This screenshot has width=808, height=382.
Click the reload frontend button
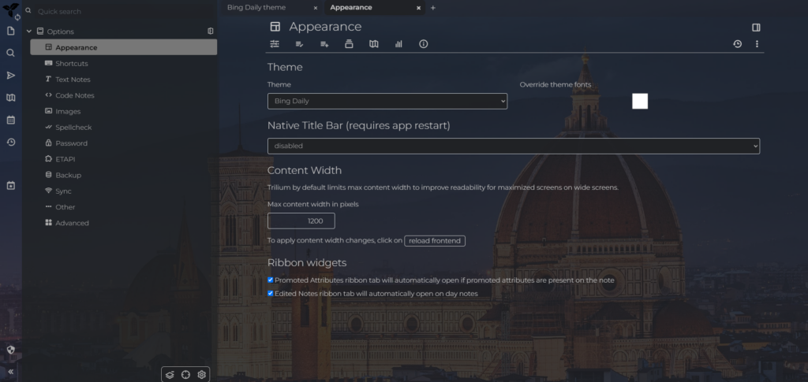point(435,240)
